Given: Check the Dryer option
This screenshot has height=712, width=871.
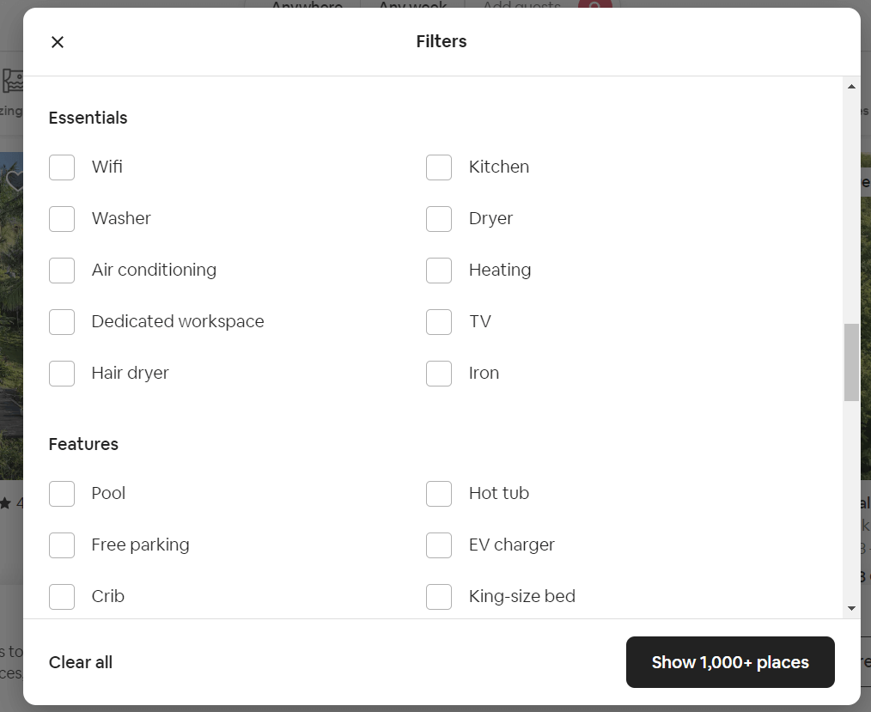Looking at the screenshot, I should click(439, 219).
